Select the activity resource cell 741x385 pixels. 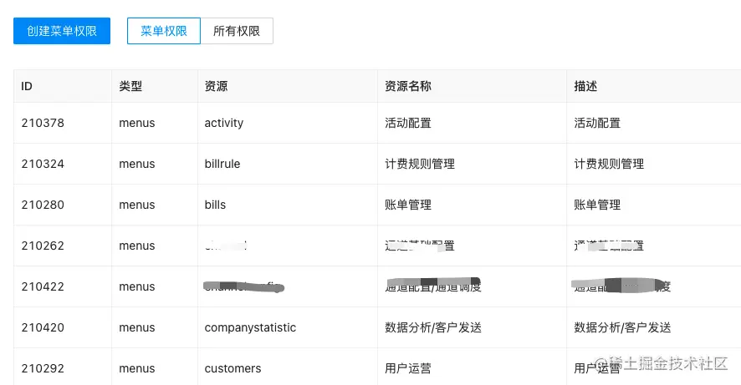point(224,123)
